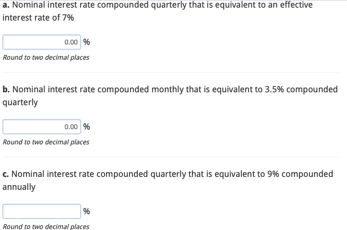Click the divider line between parts b and c
The height and width of the screenshot is (230, 347).
(x=171, y=157)
